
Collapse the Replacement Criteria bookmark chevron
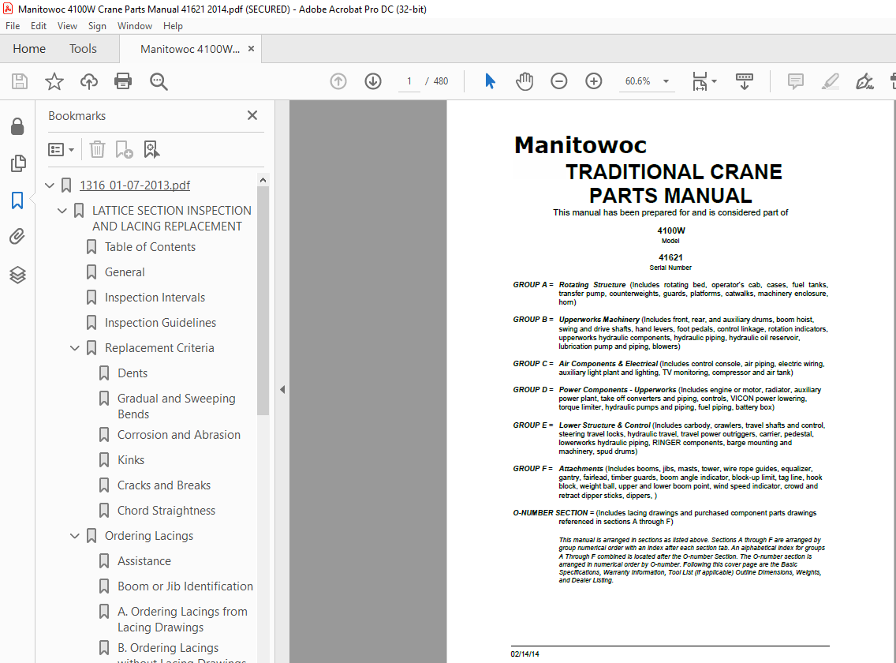(75, 348)
